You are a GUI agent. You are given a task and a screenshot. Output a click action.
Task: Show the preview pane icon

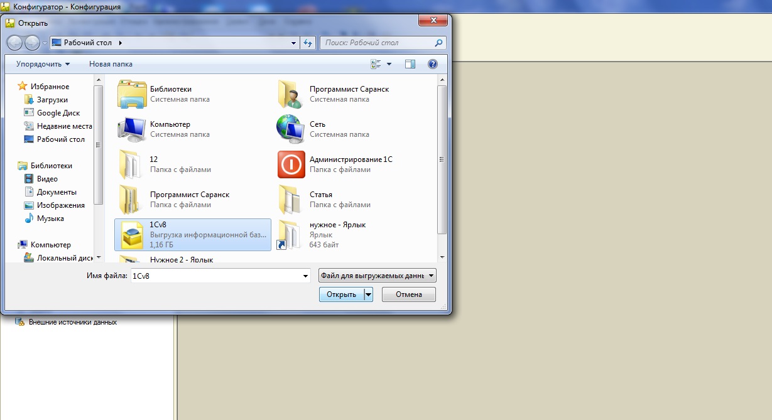click(x=410, y=64)
